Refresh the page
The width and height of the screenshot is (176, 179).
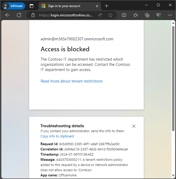[19, 15]
